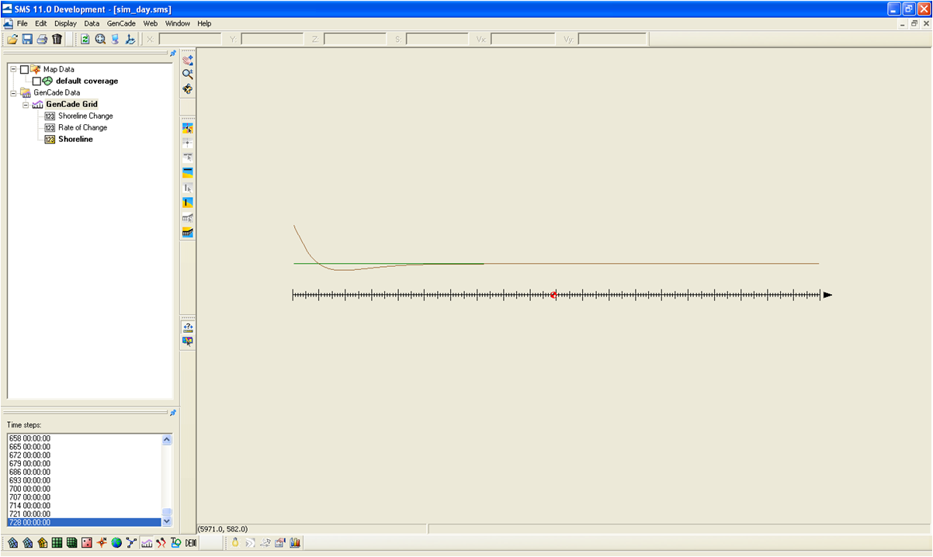This screenshot has width=933, height=557.
Task: Click the GenCade tool with black vertical bar
Action: (x=187, y=202)
